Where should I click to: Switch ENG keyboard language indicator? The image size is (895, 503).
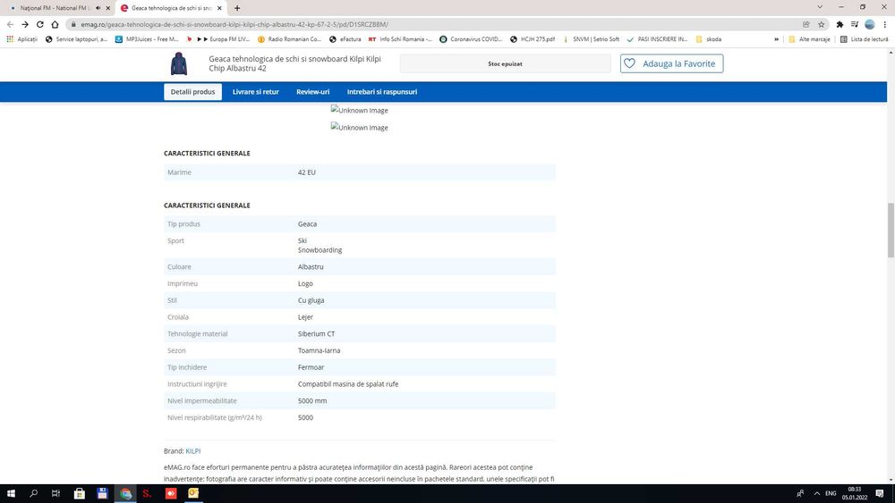[831, 493]
